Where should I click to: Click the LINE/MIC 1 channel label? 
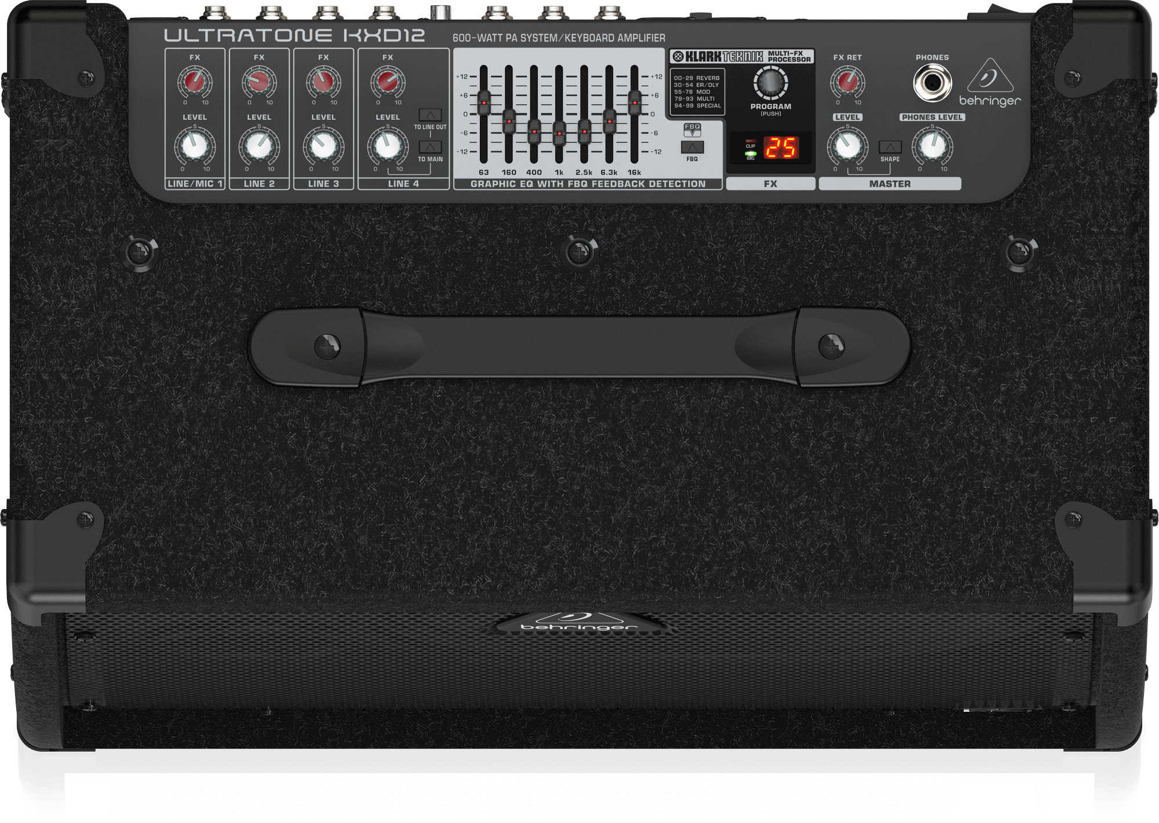[195, 184]
